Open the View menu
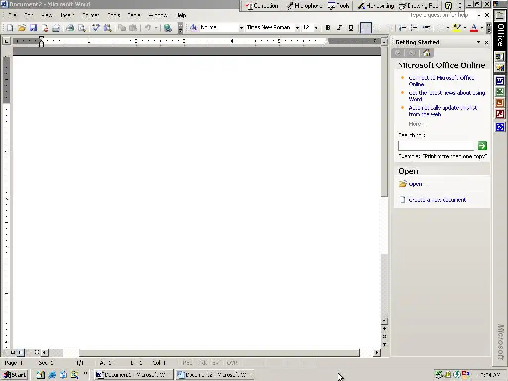The height and width of the screenshot is (381, 508). click(47, 15)
